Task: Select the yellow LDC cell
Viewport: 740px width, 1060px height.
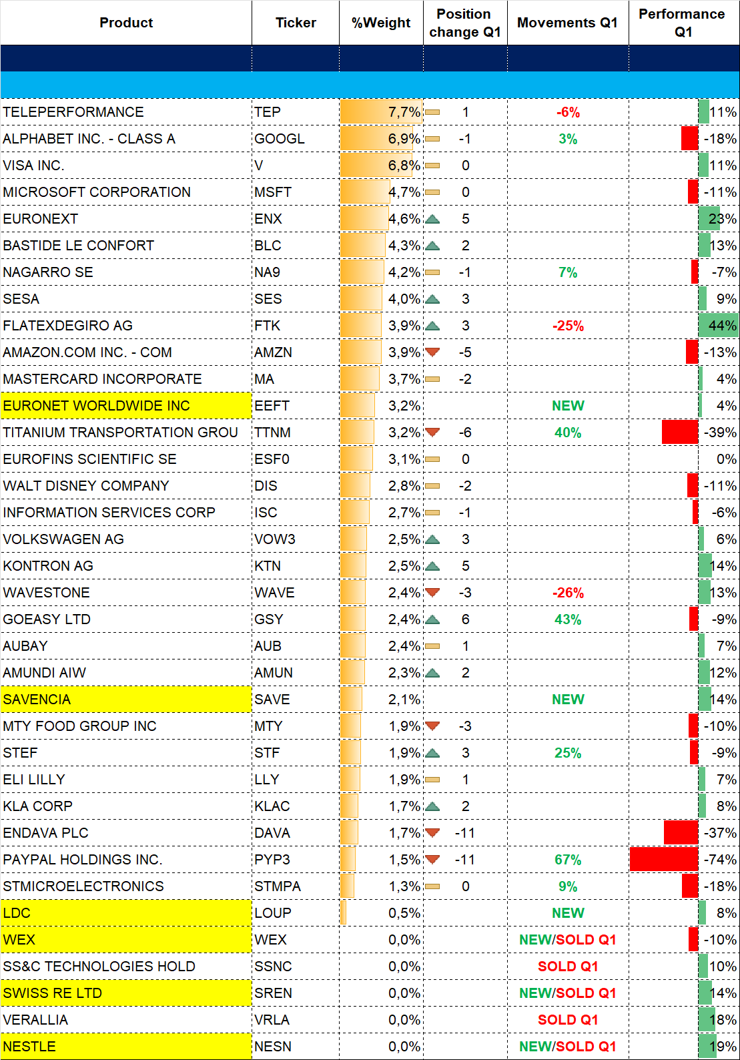Action: [126, 913]
